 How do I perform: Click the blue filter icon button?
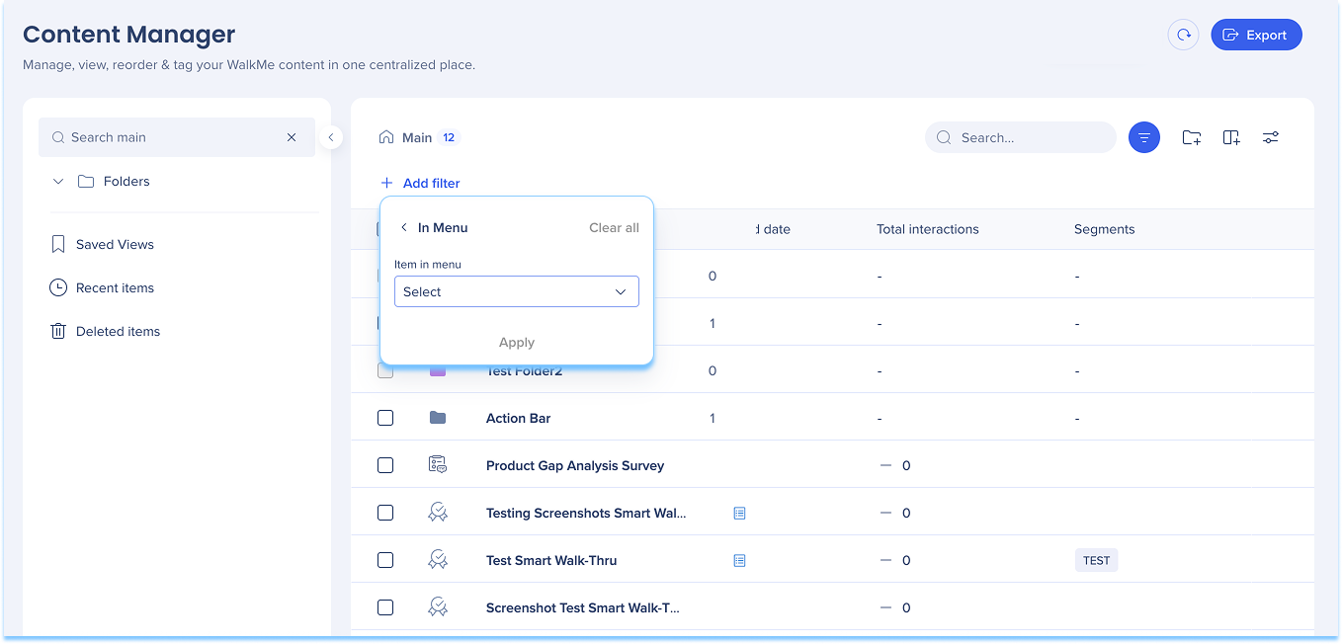(x=1143, y=137)
